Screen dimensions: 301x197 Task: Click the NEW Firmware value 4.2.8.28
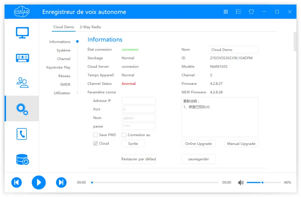coord(216,92)
